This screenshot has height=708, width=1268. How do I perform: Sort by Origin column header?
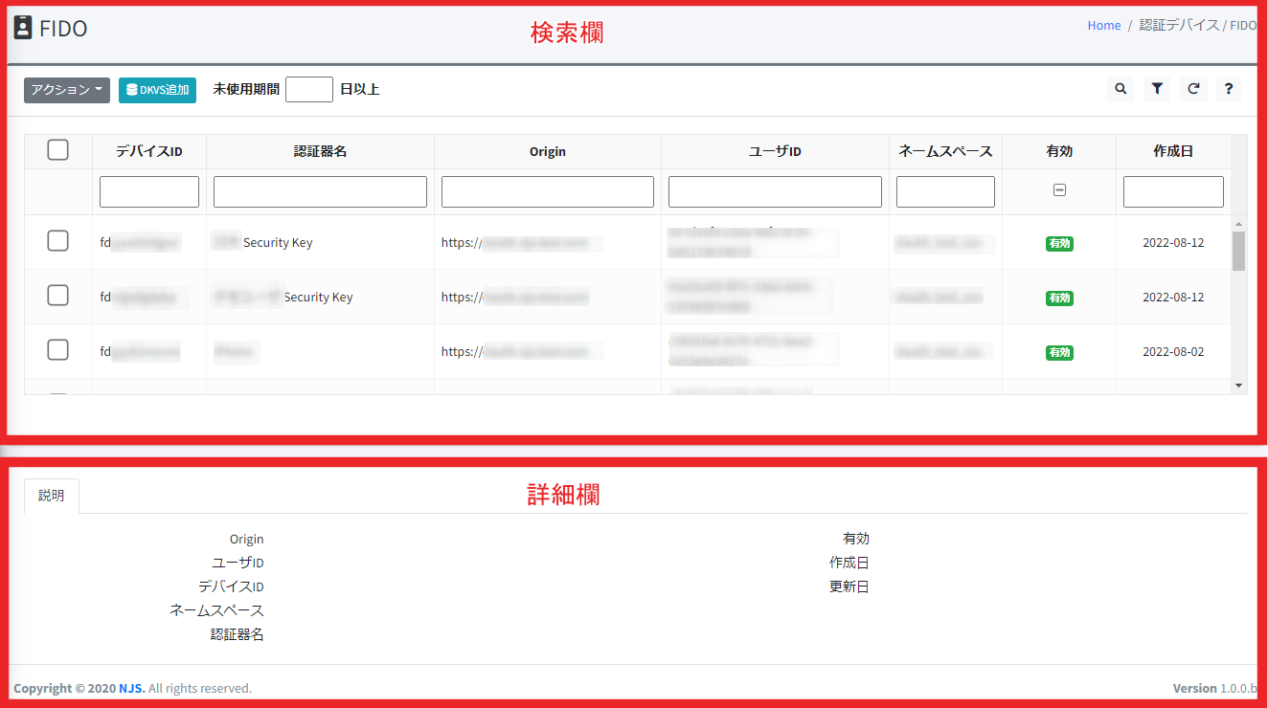pos(548,151)
